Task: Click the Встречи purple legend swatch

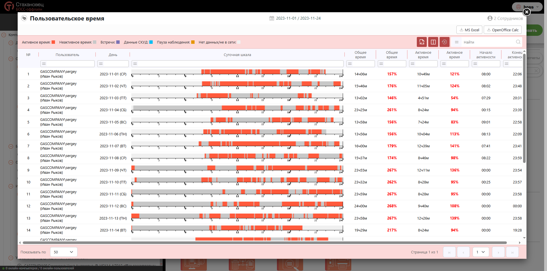Action: 118,42
